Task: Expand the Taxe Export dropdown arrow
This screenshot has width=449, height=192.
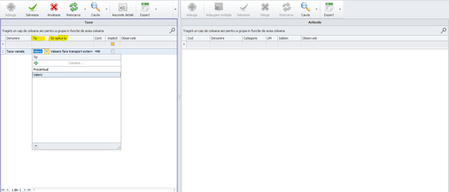Action: [156, 9]
